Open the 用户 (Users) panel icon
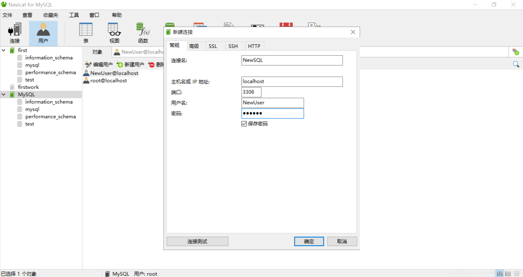523x277 pixels. coord(43,33)
